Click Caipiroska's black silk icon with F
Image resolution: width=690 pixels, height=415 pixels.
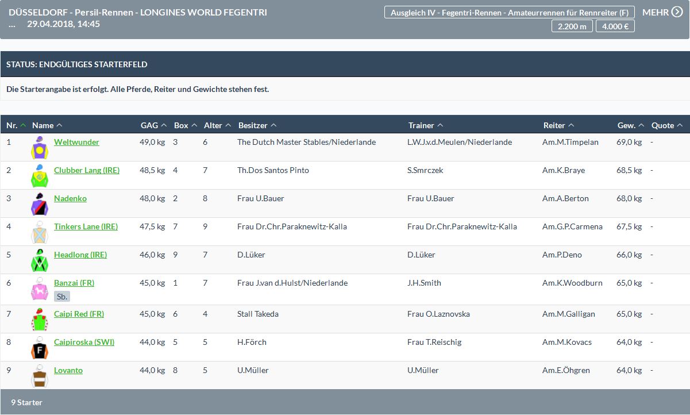[x=39, y=348]
